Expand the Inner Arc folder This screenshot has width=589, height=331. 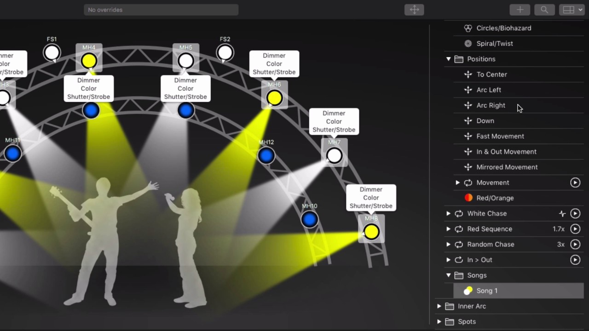pos(439,306)
